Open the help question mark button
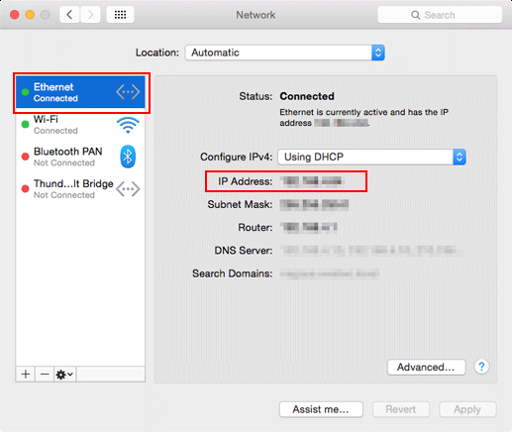512x432 pixels. coord(481,367)
